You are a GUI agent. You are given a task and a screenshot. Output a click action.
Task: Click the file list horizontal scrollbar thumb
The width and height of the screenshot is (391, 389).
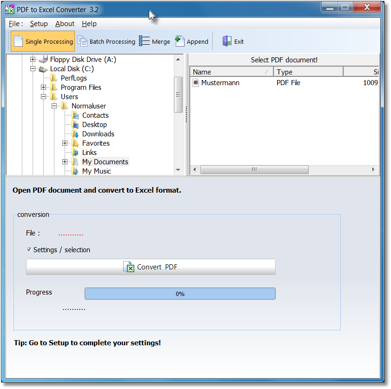pyautogui.click(x=254, y=170)
